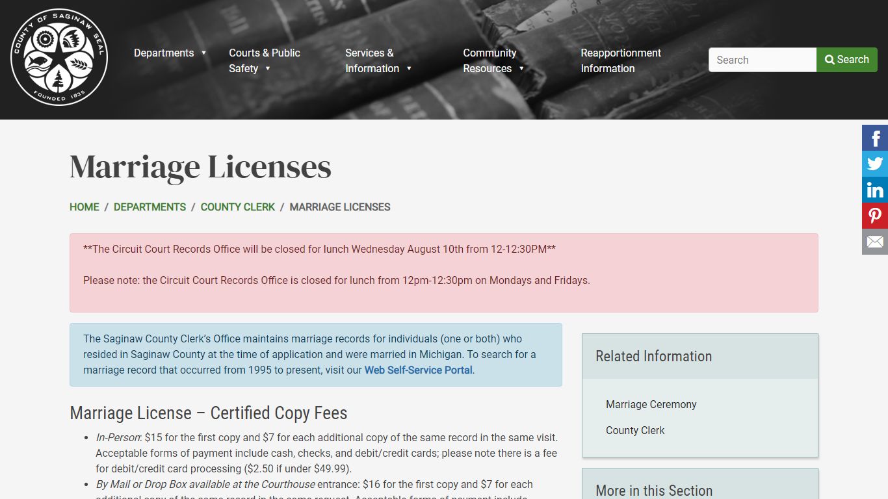Click More in this Section heading
This screenshot has width=888, height=499.
pyautogui.click(x=654, y=491)
